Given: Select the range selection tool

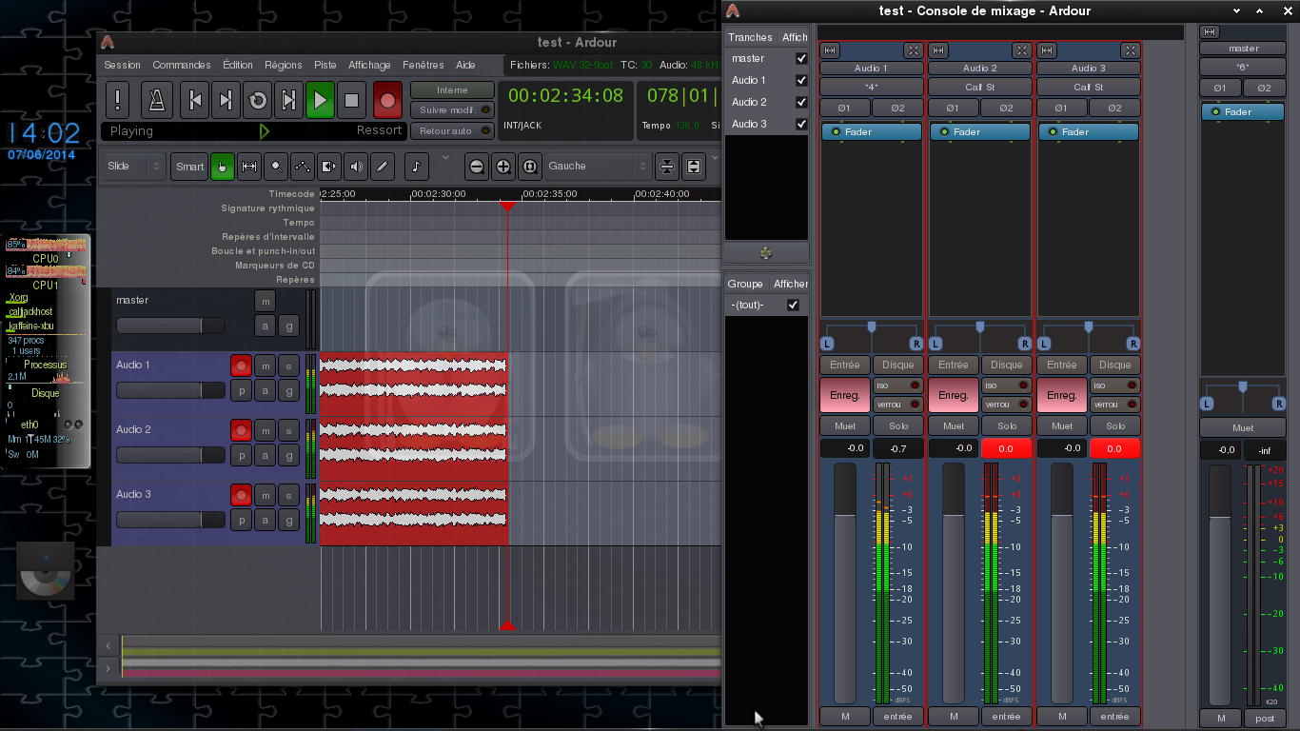Looking at the screenshot, I should coord(249,167).
